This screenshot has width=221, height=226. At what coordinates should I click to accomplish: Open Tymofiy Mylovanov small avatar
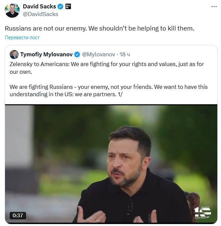14,54
